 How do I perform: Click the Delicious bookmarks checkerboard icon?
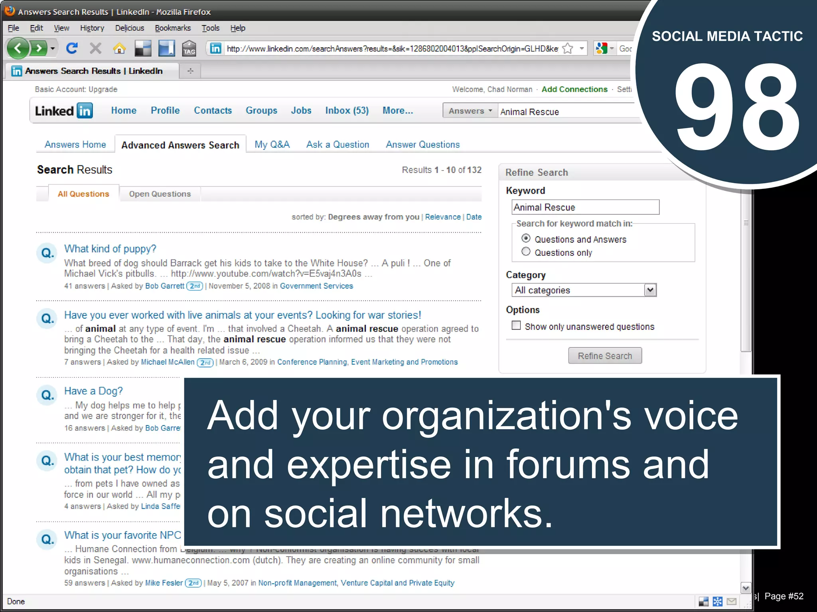(143, 49)
